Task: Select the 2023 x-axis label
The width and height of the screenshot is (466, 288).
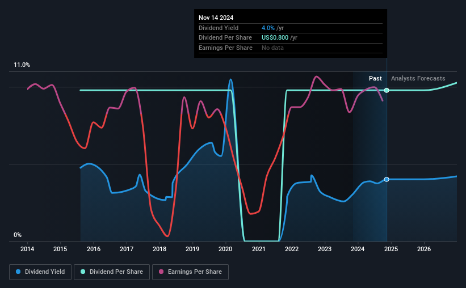Action: click(325, 249)
